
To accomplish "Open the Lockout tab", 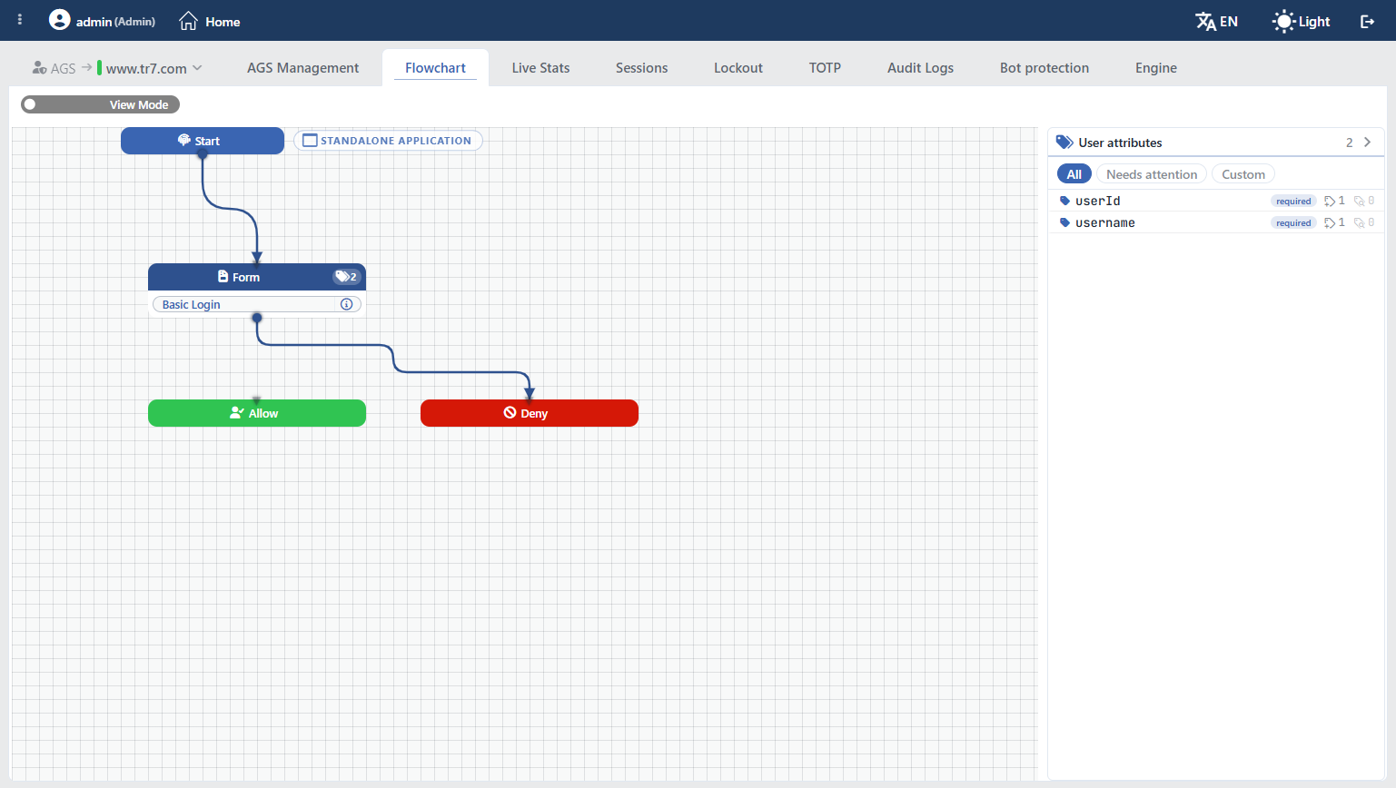I will [x=738, y=68].
